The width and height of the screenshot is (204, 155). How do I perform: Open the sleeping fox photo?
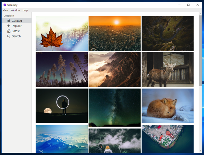point(168,106)
